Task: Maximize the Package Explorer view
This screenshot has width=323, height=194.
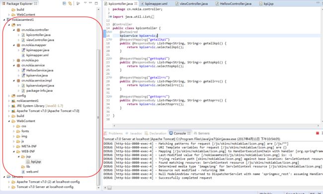Action: (96, 3)
